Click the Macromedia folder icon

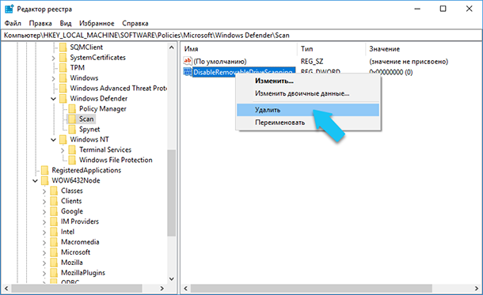coord(54,242)
